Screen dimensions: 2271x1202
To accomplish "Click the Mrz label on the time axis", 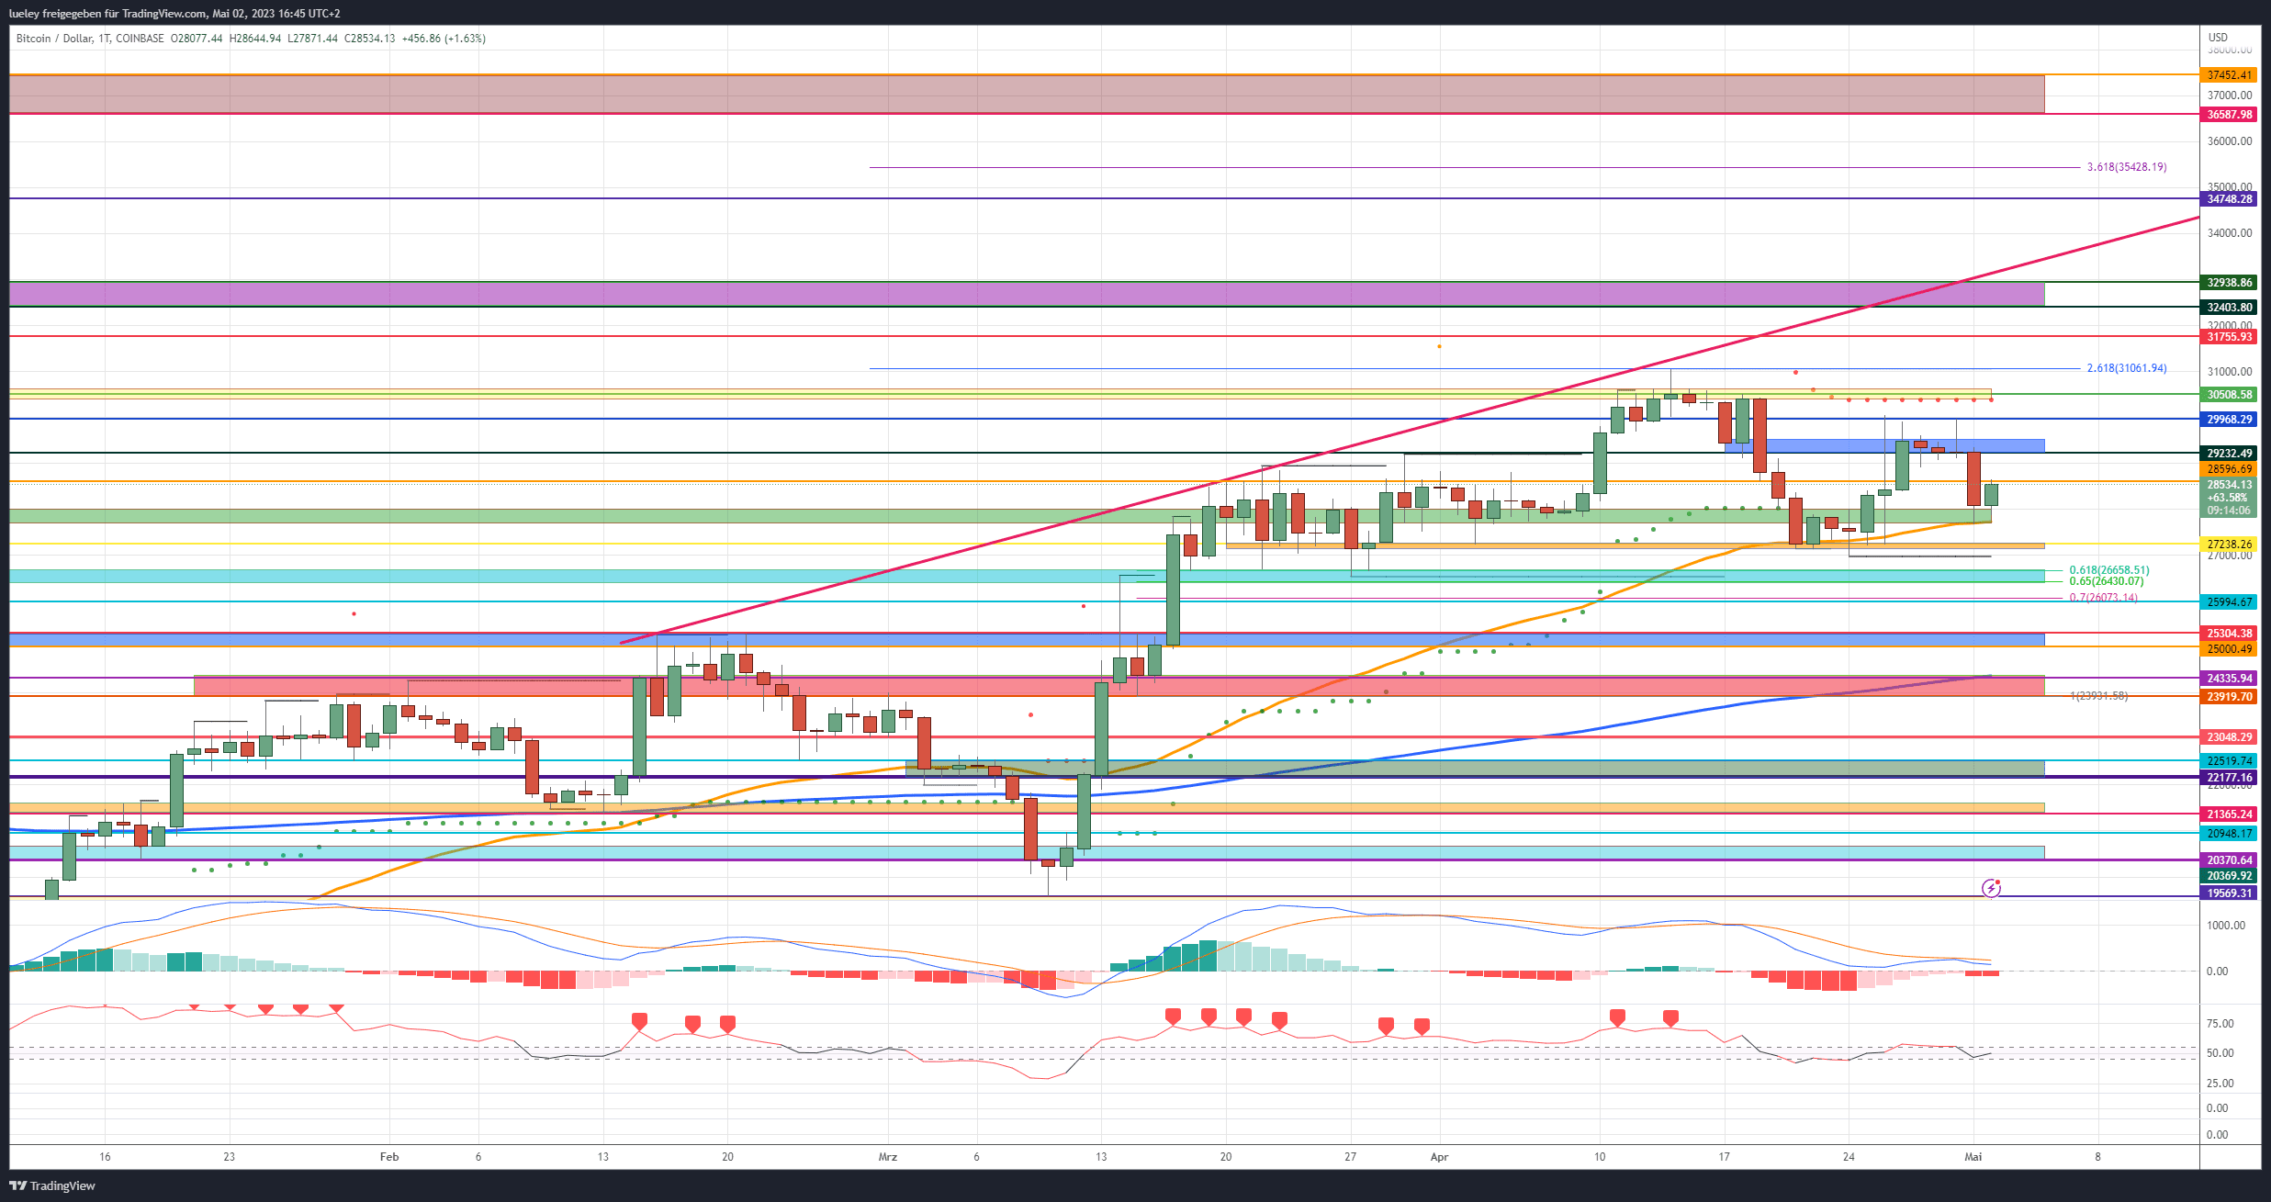I will coord(888,1157).
